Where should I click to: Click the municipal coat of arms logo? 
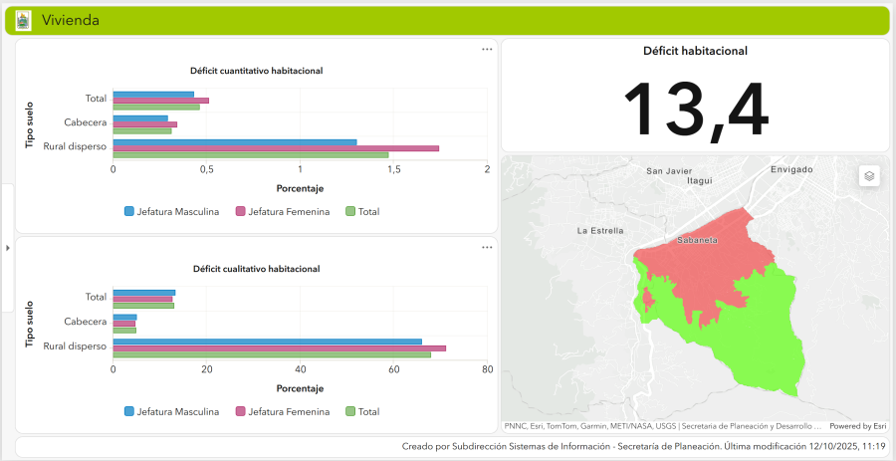point(23,21)
